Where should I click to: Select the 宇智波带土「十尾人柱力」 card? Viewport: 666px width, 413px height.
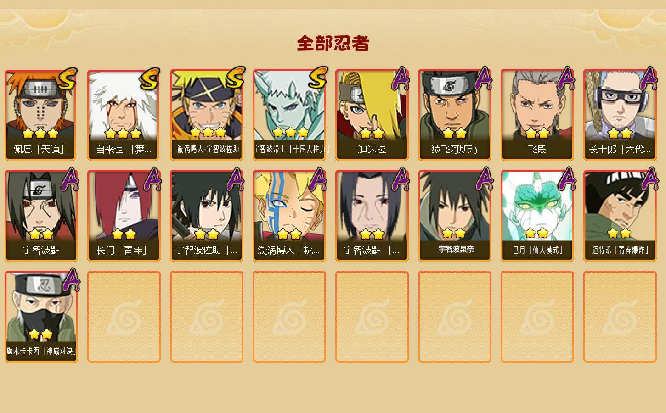[289, 115]
